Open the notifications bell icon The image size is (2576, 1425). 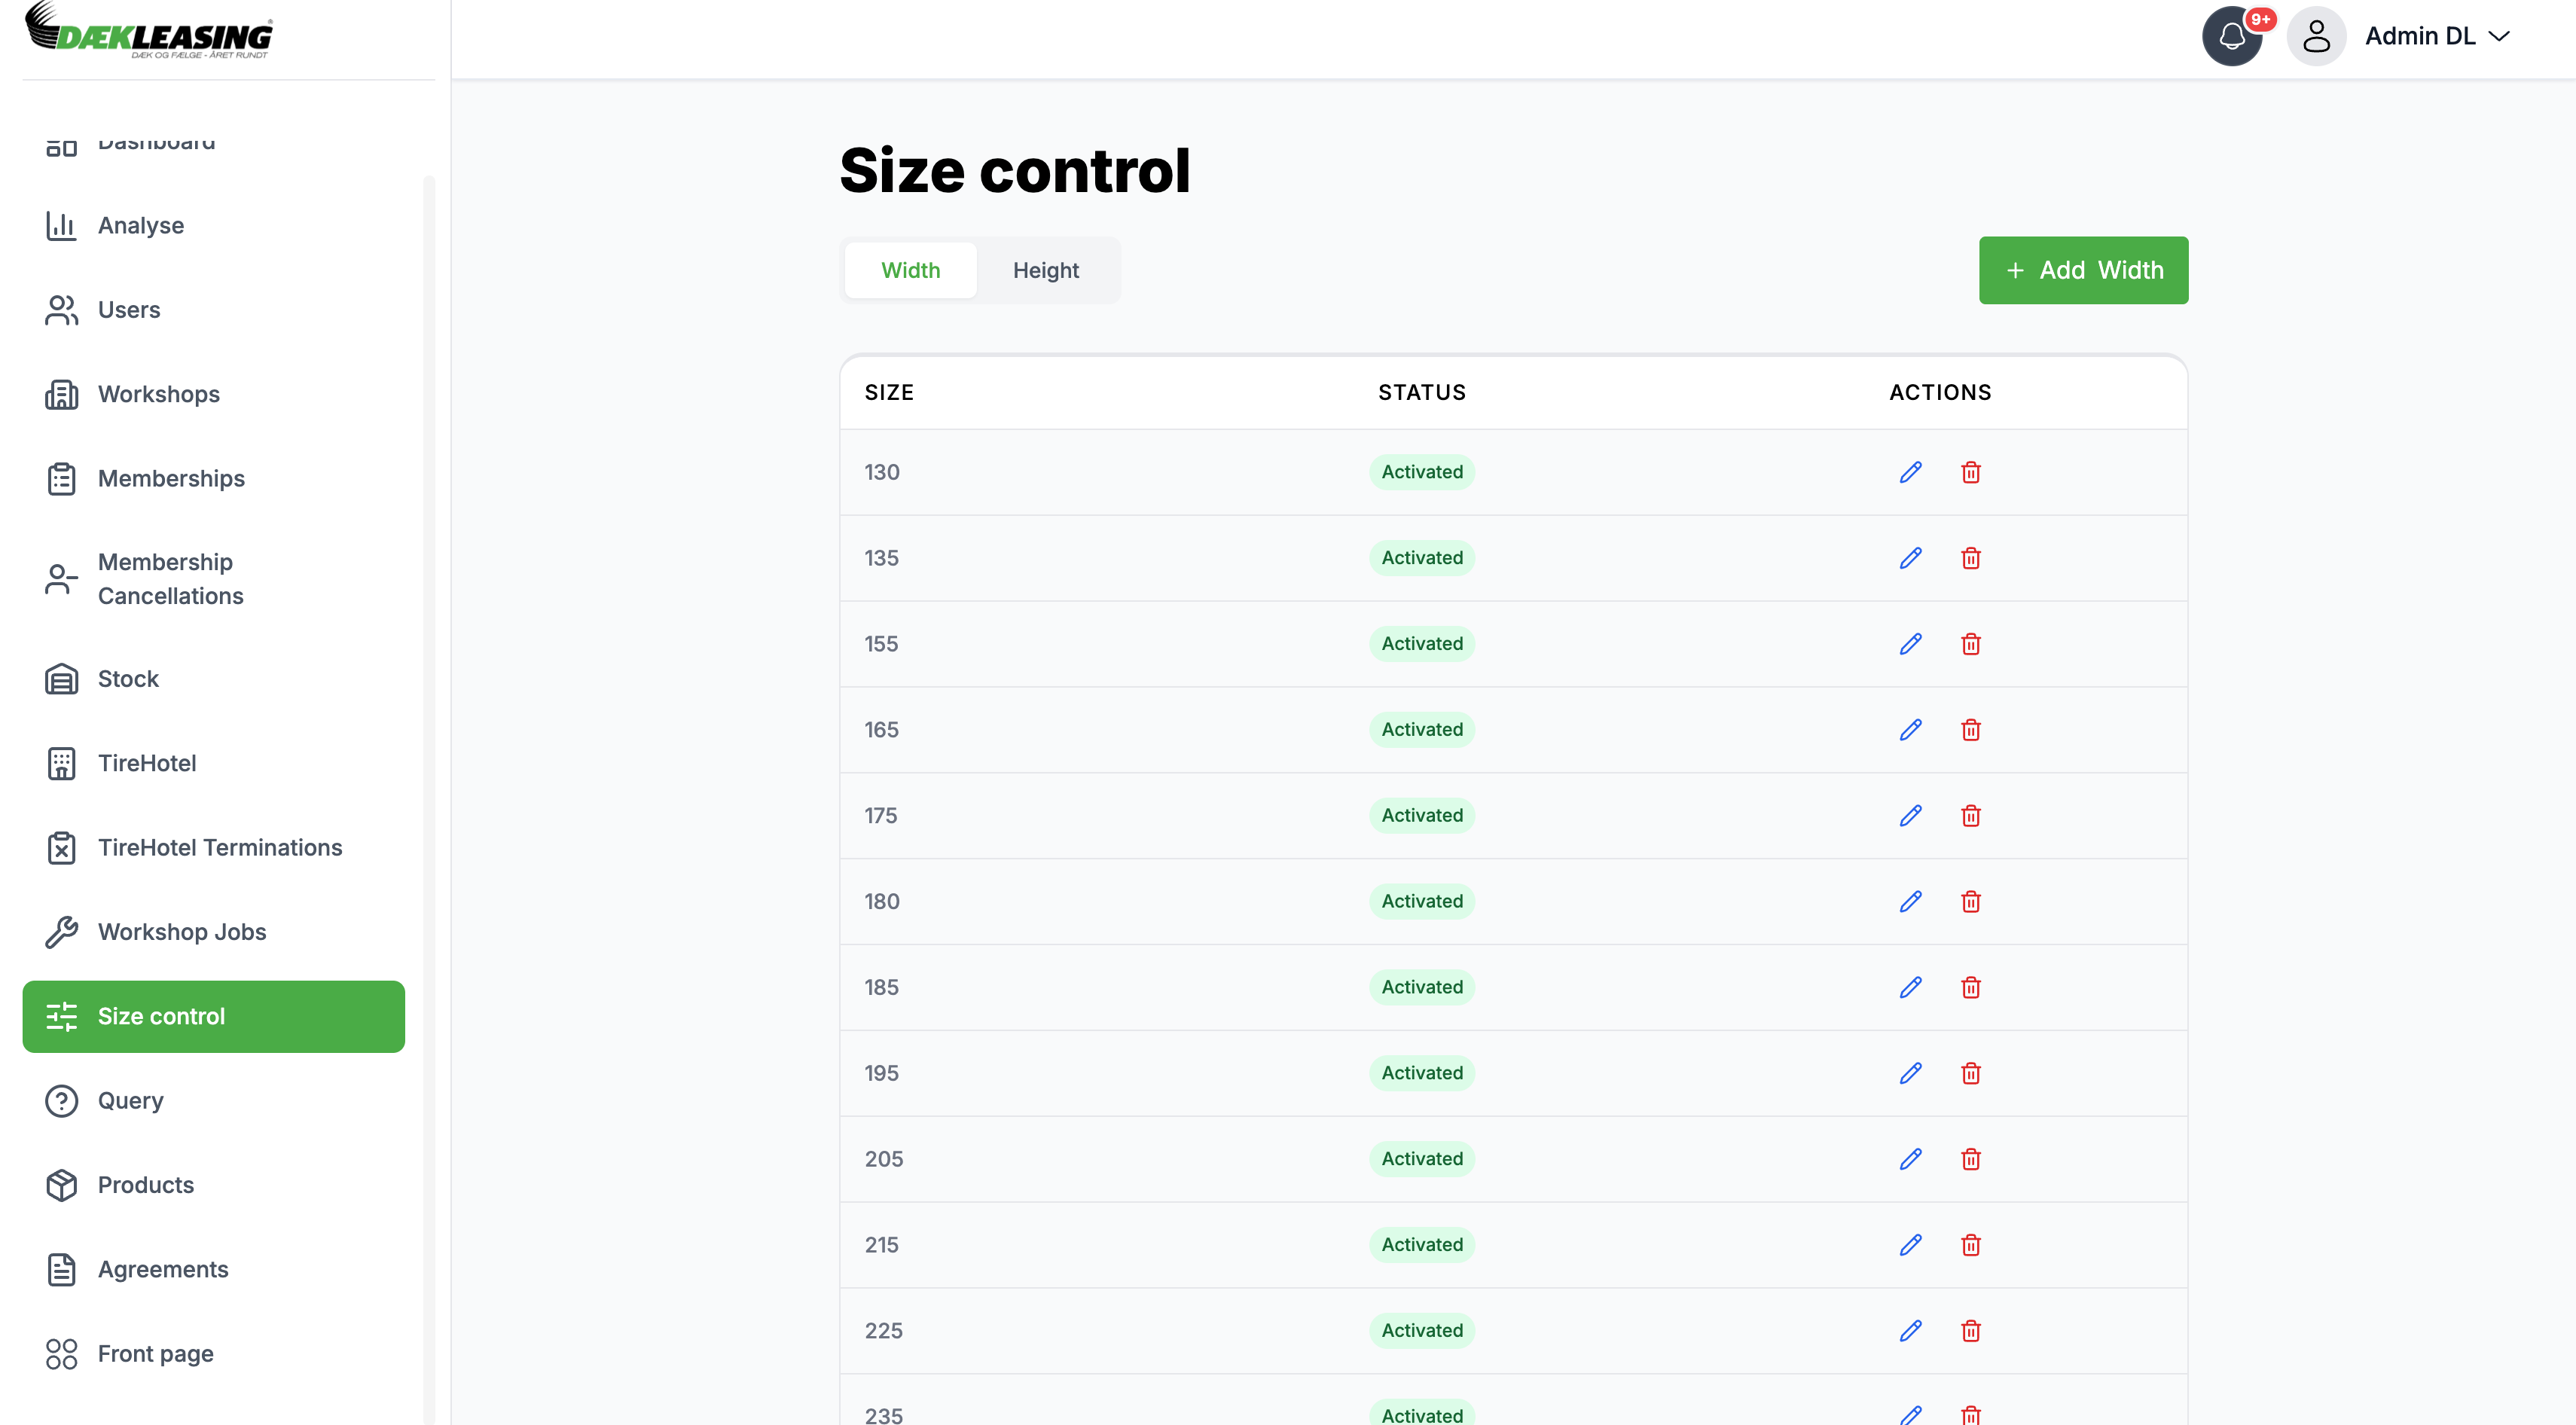click(2232, 36)
